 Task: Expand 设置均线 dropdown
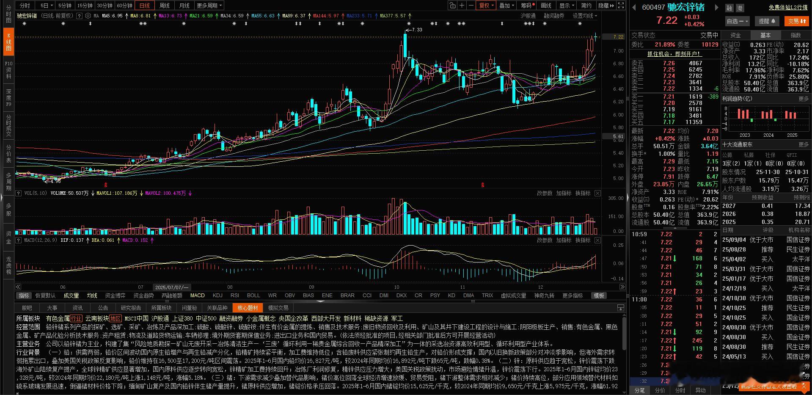tap(585, 16)
